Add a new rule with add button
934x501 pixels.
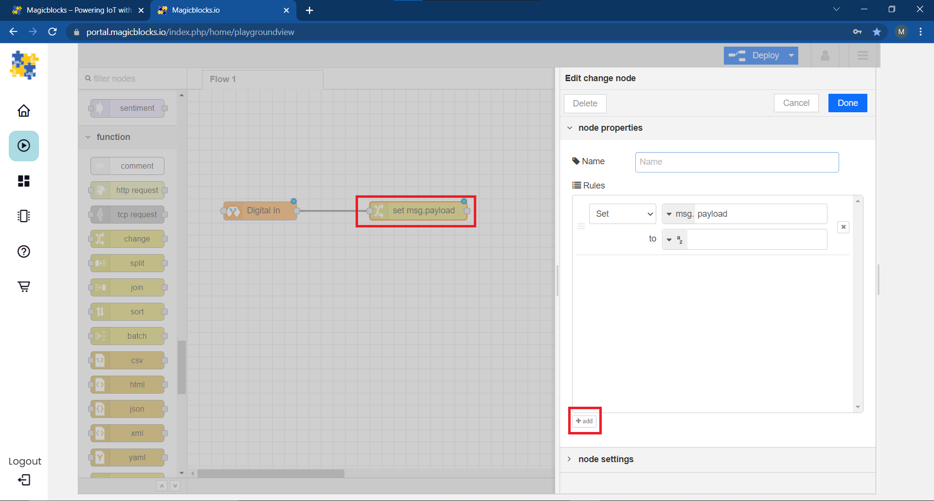tap(584, 421)
